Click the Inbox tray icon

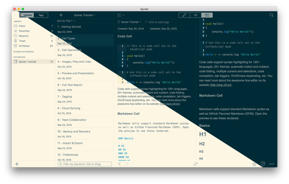pos(16,26)
